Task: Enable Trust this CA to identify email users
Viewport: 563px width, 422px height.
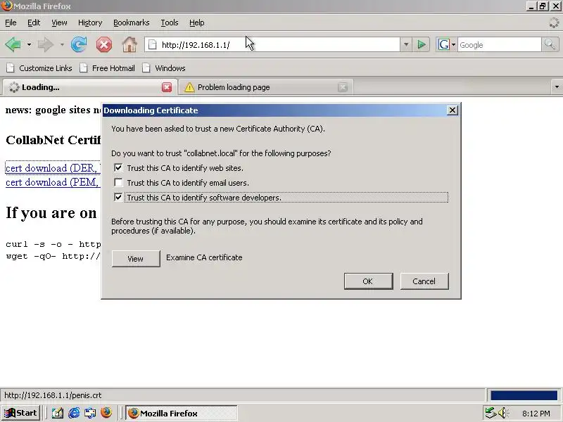Action: [x=118, y=183]
